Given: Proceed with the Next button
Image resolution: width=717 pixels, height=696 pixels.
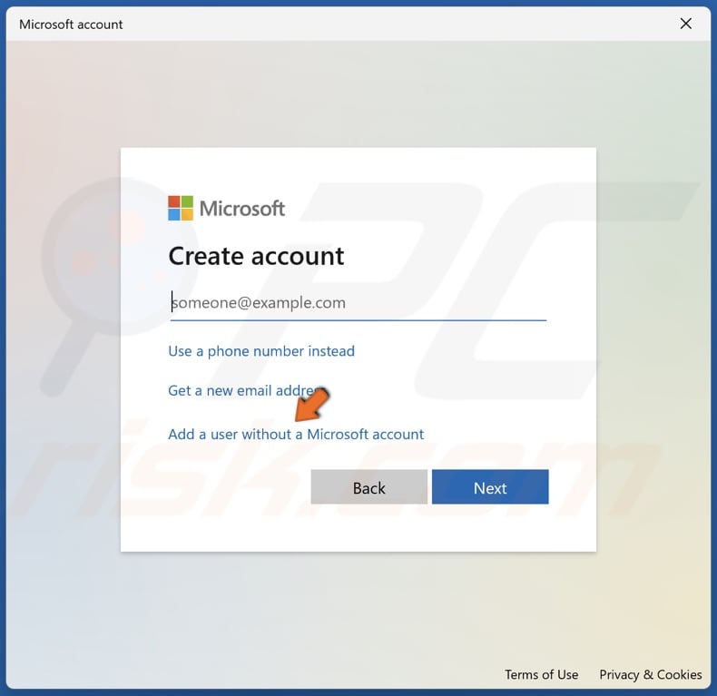Looking at the screenshot, I should point(490,487).
